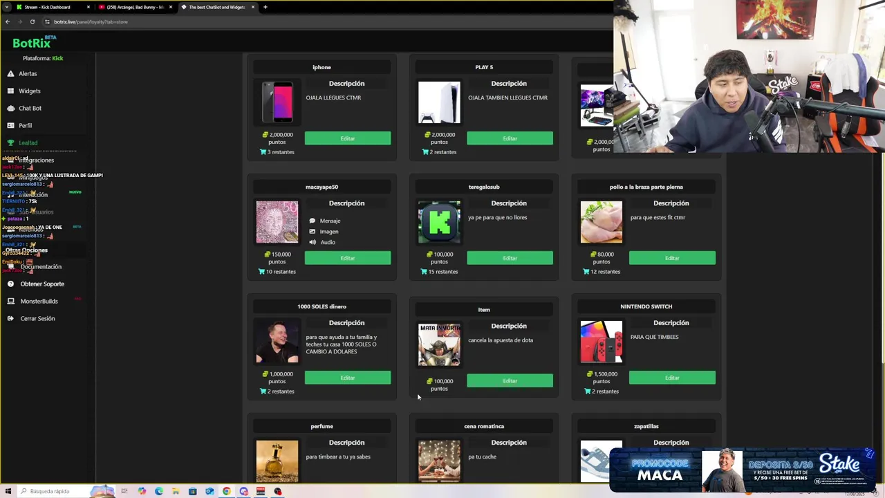
Task: Open Microsoft Store from the taskbar
Action: [x=193, y=491]
